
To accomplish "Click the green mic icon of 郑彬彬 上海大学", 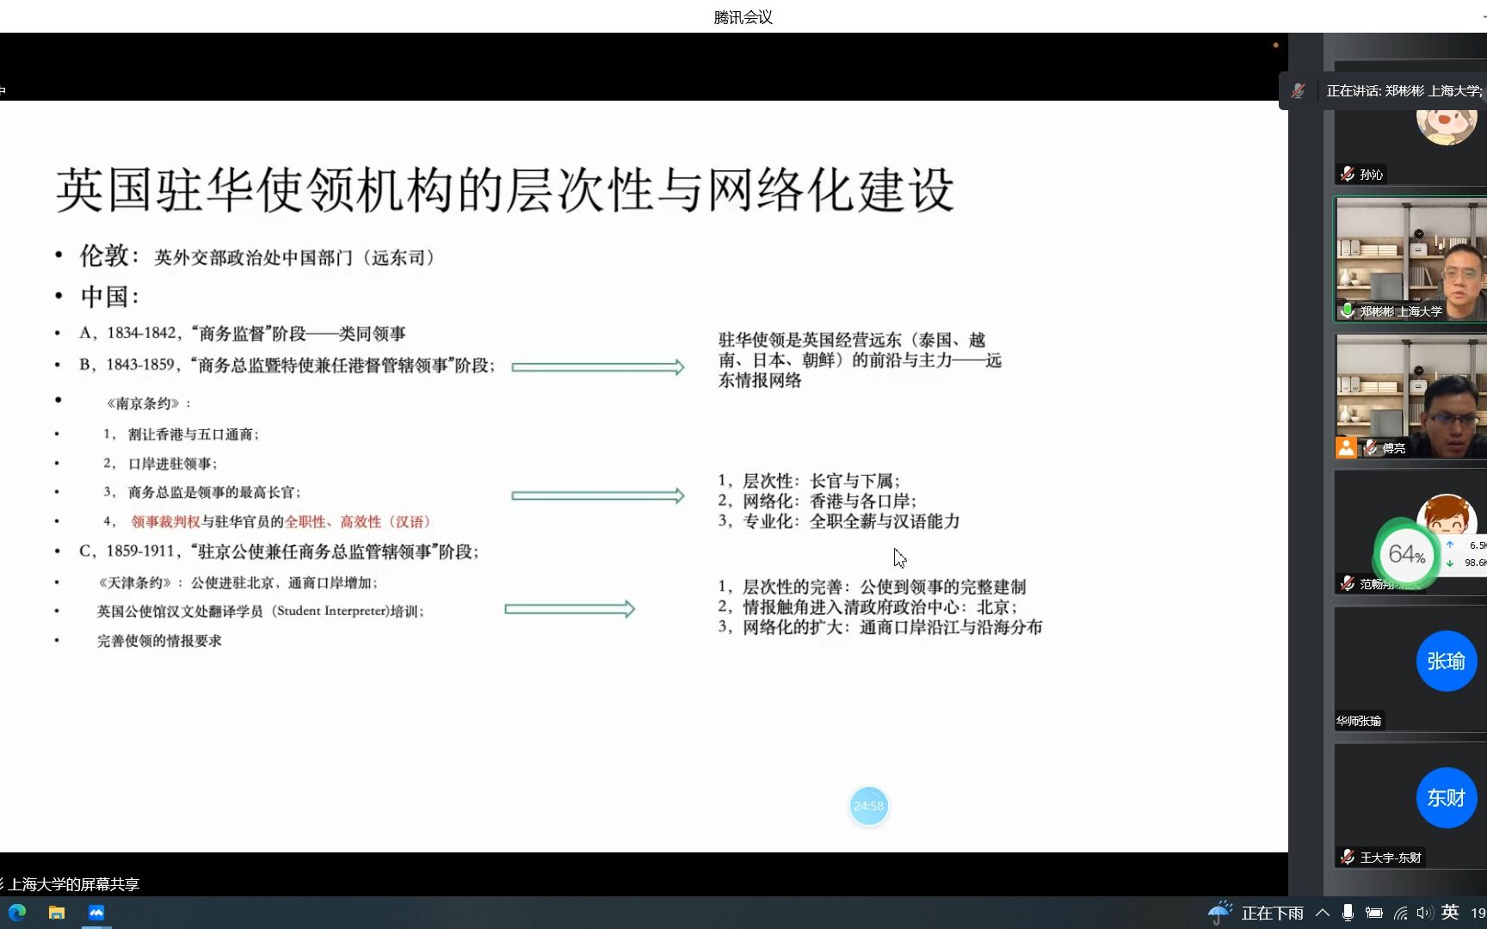I will pyautogui.click(x=1347, y=311).
